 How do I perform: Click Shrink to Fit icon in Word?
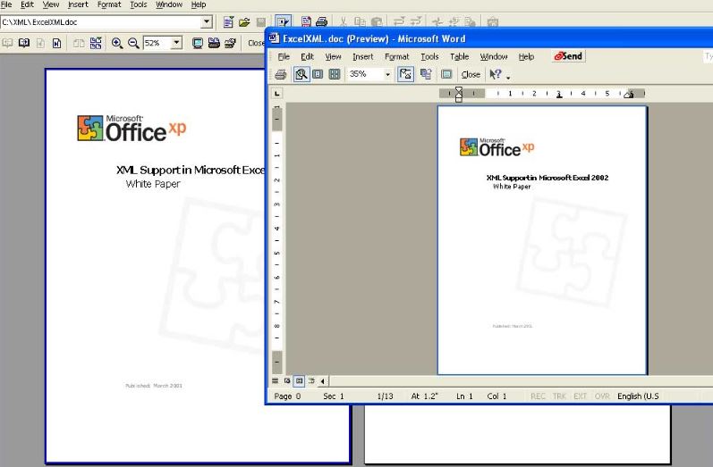click(x=426, y=74)
